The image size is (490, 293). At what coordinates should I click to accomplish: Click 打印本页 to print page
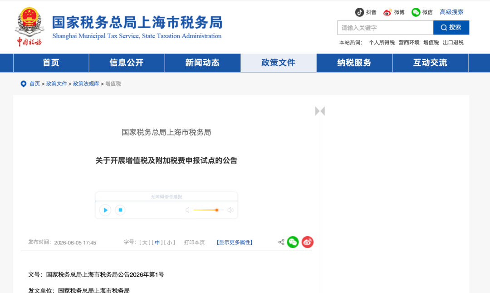[194, 243]
